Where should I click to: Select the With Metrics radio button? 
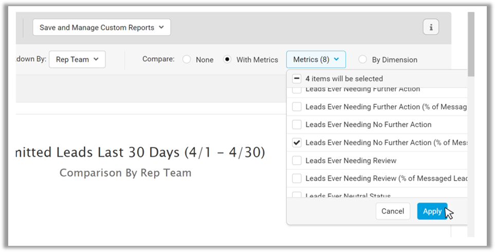(x=227, y=60)
